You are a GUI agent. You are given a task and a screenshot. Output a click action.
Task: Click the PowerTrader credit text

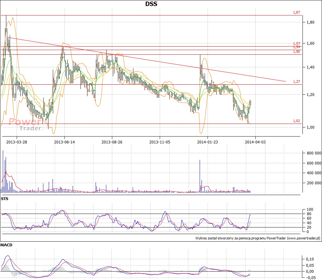pyautogui.click(x=258, y=238)
